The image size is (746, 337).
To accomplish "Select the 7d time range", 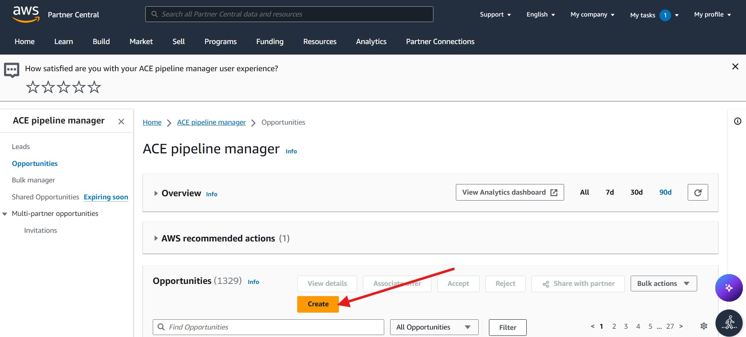I will pyautogui.click(x=610, y=192).
